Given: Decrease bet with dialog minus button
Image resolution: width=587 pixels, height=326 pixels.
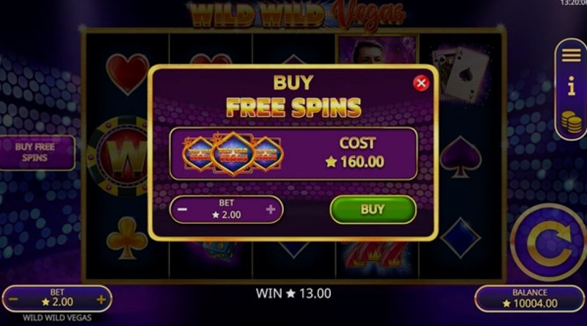Looking at the screenshot, I should [x=182, y=209].
